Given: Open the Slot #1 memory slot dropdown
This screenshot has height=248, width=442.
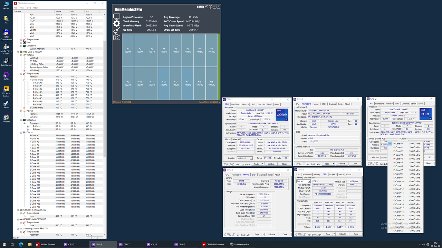Looking at the screenshot, I should pyautogui.click(x=309, y=181).
